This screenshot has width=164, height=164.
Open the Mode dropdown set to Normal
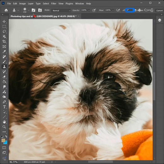pyautogui.click(x=61, y=10)
